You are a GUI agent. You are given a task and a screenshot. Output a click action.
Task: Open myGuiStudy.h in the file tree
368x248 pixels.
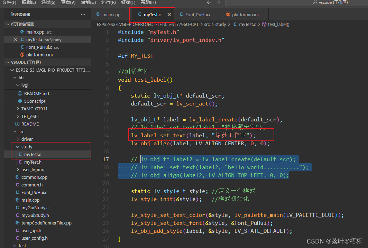35,215
